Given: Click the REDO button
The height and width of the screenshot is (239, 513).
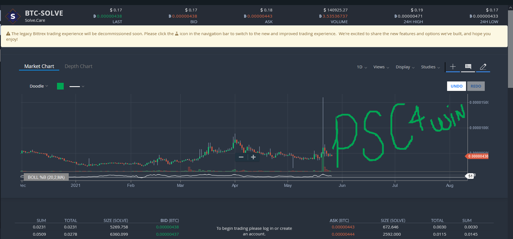Looking at the screenshot, I should tap(476, 86).
